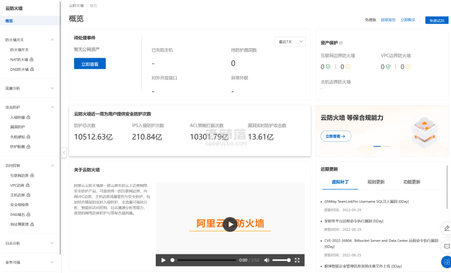Open the floating chat message icon
The width and height of the screenshot is (451, 273).
[x=447, y=247]
